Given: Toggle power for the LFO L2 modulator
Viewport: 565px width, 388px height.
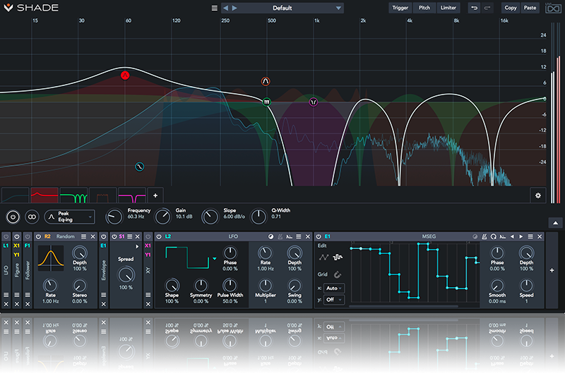Looking at the screenshot, I should click(159, 236).
